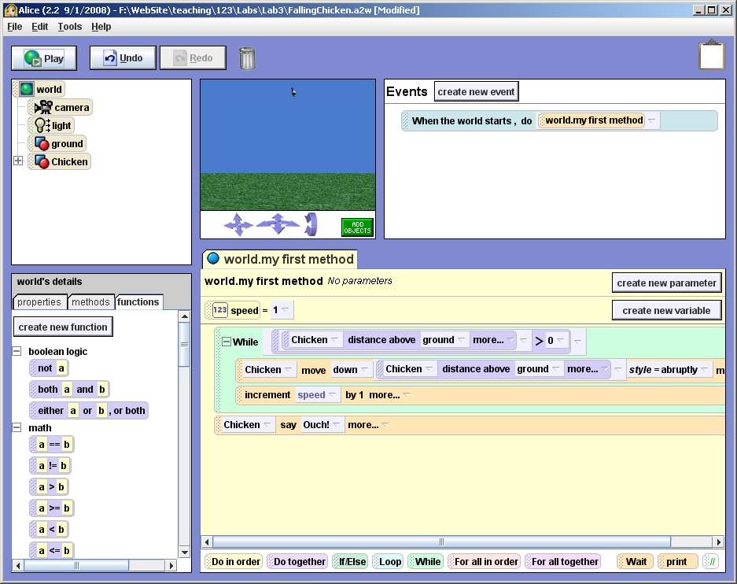The height and width of the screenshot is (584, 737).
Task: Open the File menu
Action: tap(15, 27)
